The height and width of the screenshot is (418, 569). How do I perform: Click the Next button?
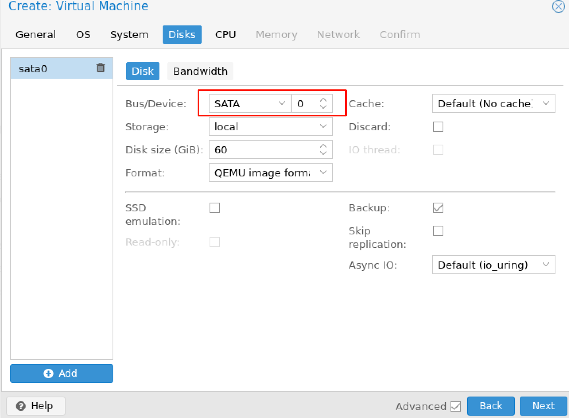pyautogui.click(x=543, y=406)
